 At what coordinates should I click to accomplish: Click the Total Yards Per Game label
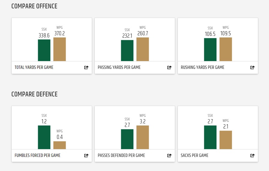34,67
